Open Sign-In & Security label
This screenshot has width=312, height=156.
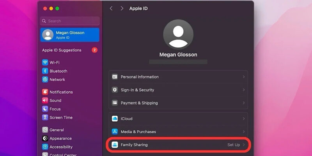click(138, 90)
